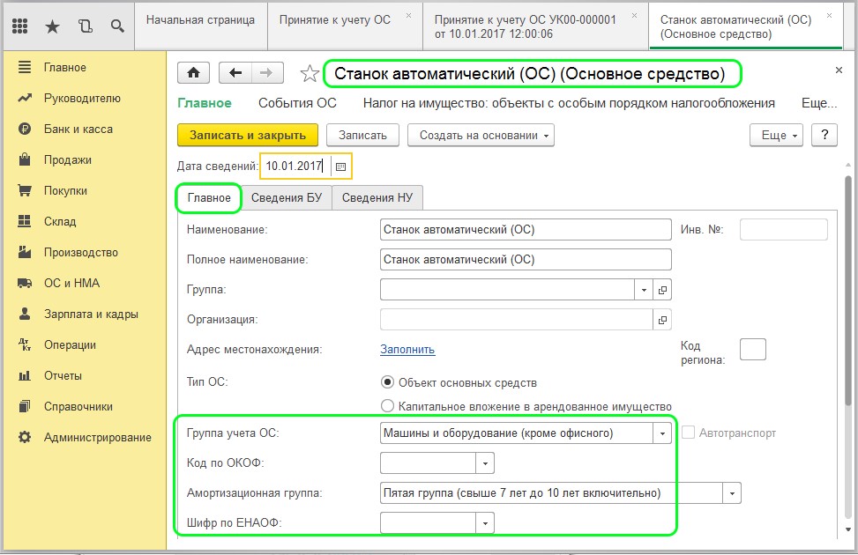Open Главное section in sidebar
The width and height of the screenshot is (858, 555).
click(64, 67)
